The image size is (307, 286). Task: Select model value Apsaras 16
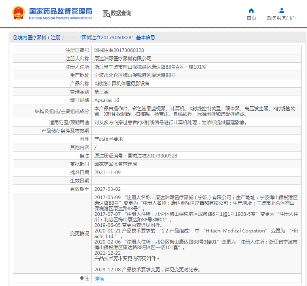(x=107, y=100)
